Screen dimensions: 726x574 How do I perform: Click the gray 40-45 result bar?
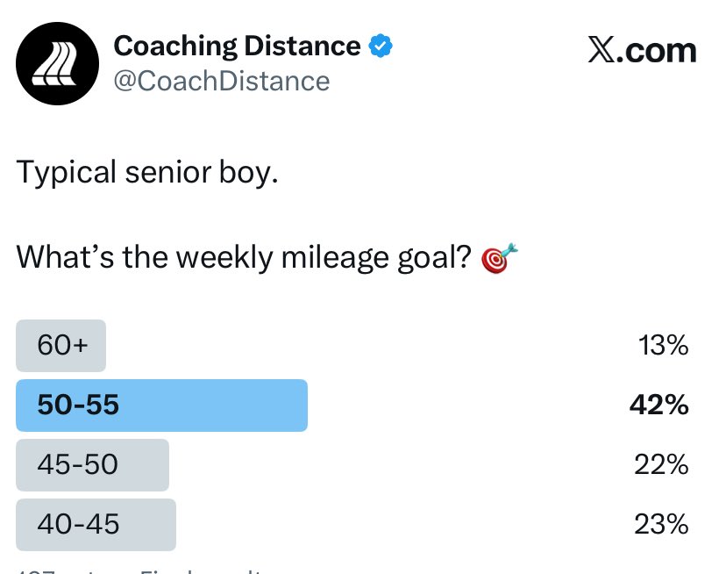[96, 525]
